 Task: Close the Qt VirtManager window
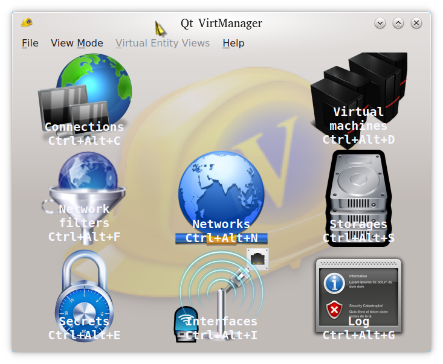tap(416, 23)
